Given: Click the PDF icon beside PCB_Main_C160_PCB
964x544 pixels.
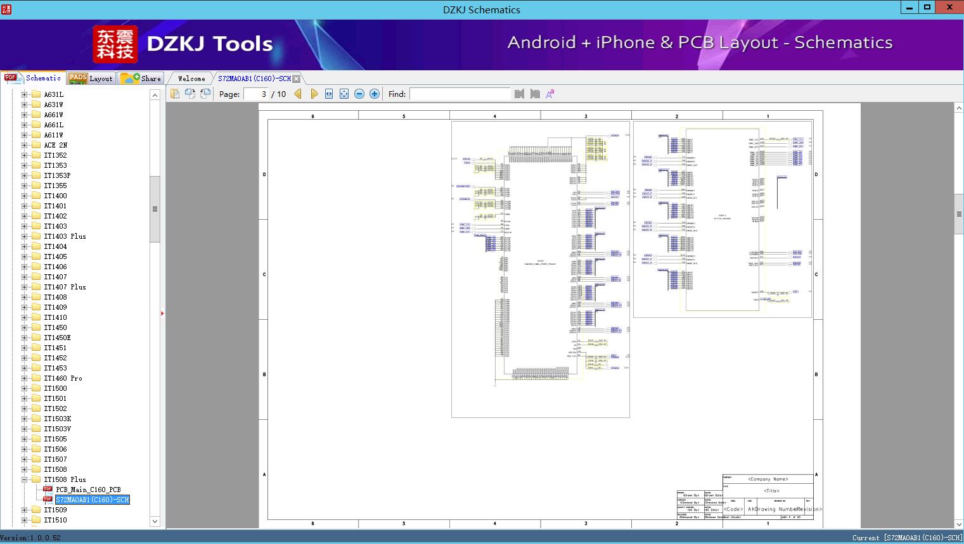Looking at the screenshot, I should [48, 489].
